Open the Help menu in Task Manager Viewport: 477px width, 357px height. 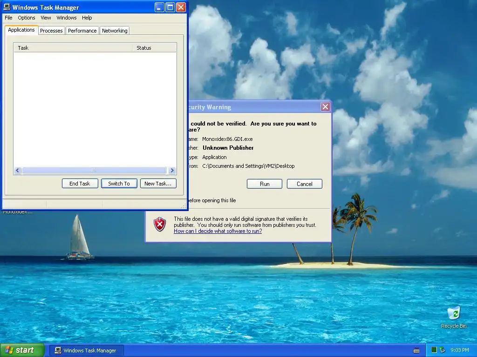(x=87, y=18)
